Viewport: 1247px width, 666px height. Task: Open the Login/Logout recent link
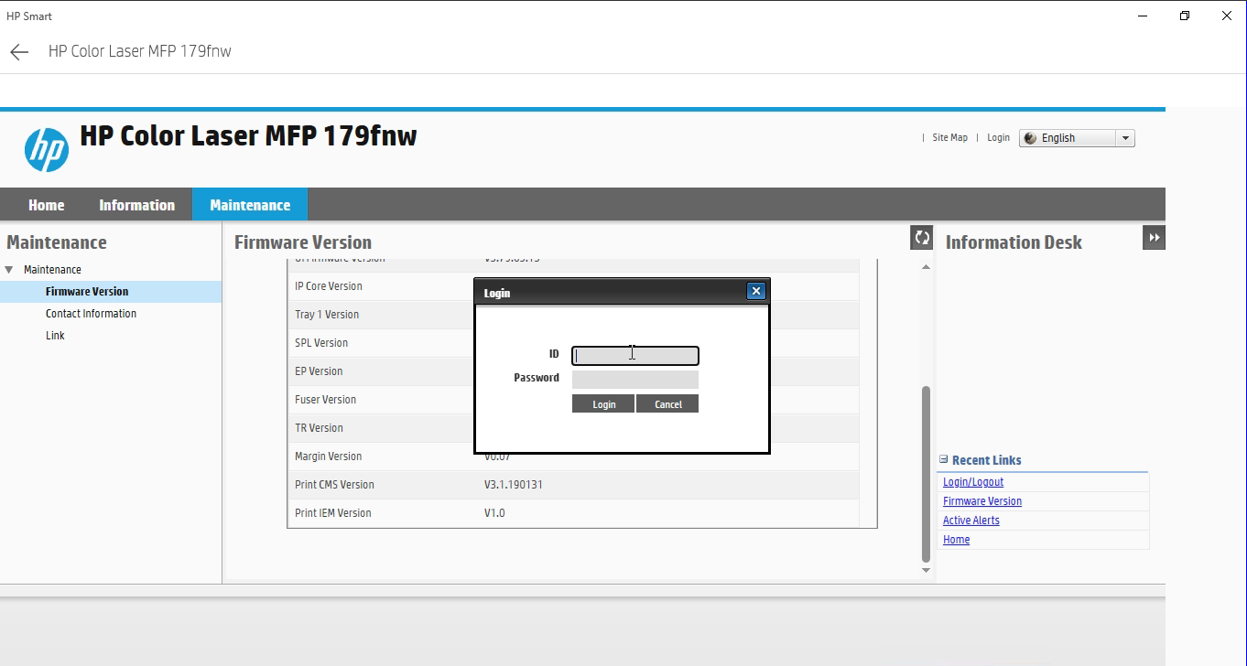(973, 482)
